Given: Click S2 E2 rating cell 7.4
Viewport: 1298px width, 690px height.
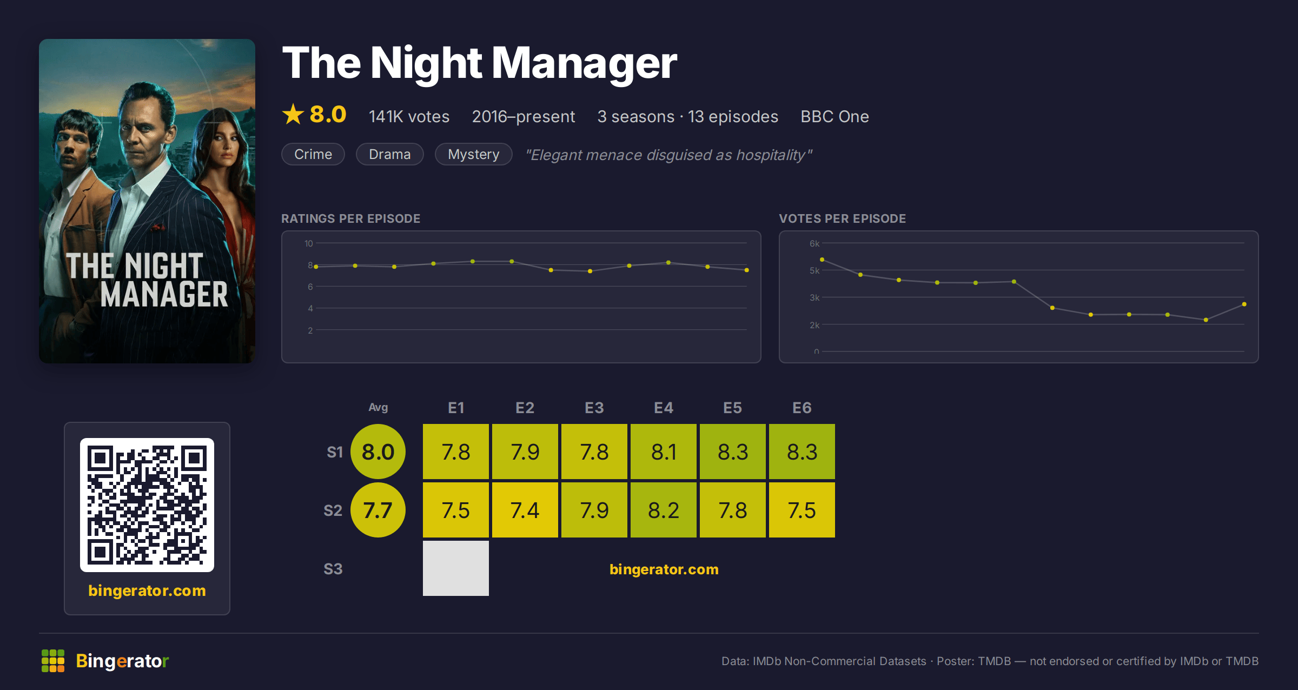Looking at the screenshot, I should (525, 510).
